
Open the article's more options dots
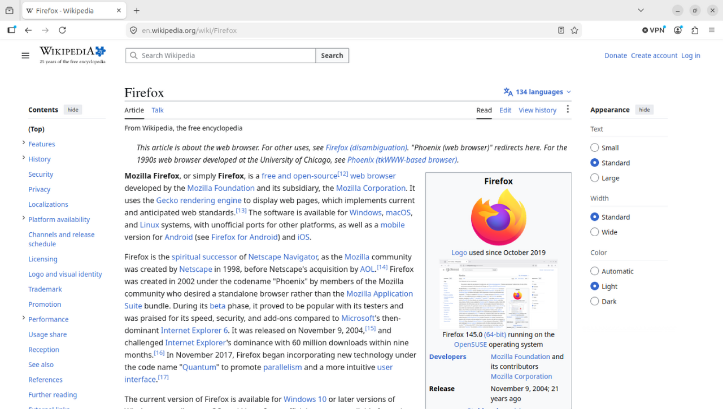(568, 110)
